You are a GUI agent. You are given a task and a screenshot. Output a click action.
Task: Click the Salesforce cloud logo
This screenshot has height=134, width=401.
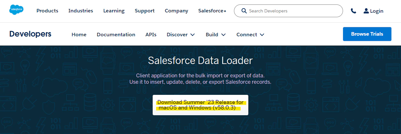[x=17, y=10]
